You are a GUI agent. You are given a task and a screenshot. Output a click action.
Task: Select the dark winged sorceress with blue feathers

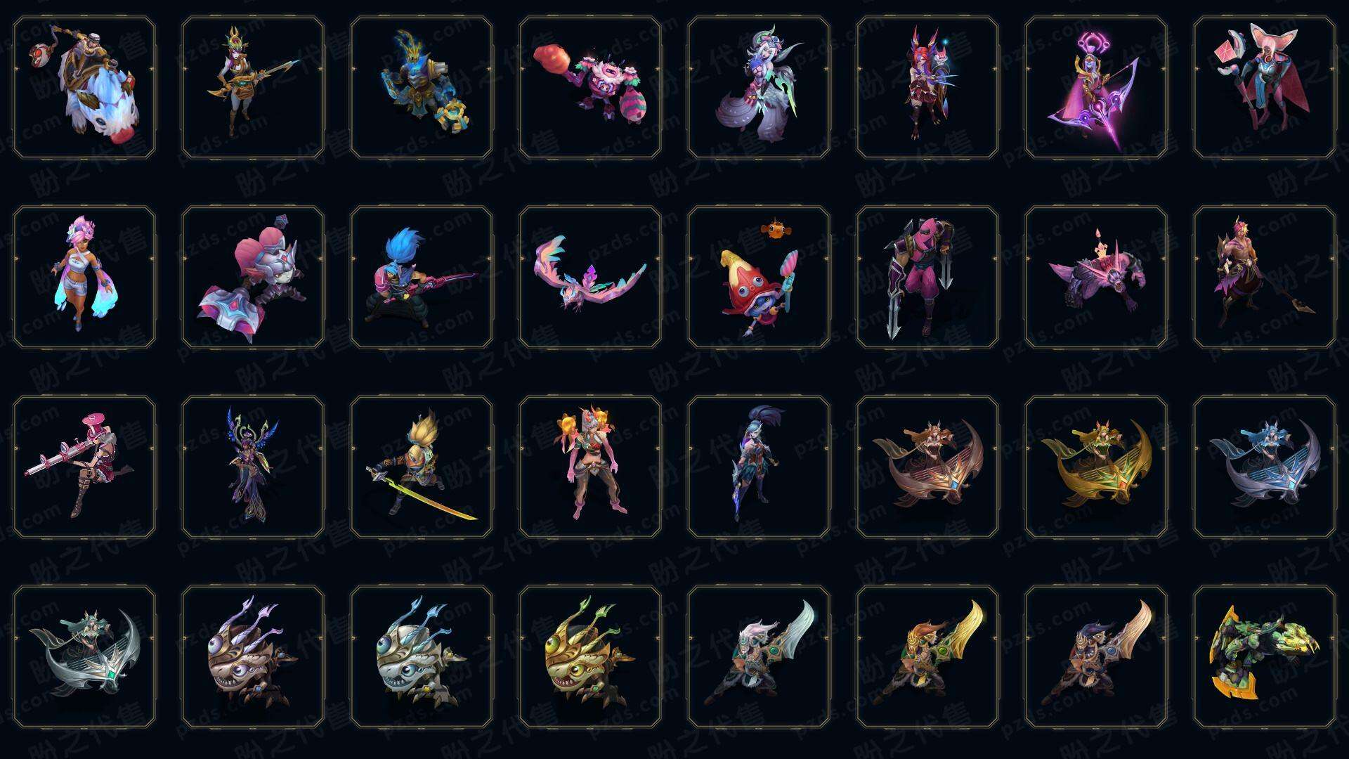coord(253,467)
